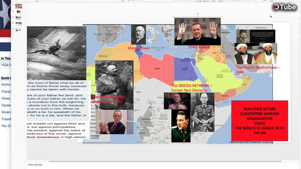Viewport: 301px width, 169px height.
Task: Select slide 4 thumbnail in slide panel
Action: click(x=19, y=24)
